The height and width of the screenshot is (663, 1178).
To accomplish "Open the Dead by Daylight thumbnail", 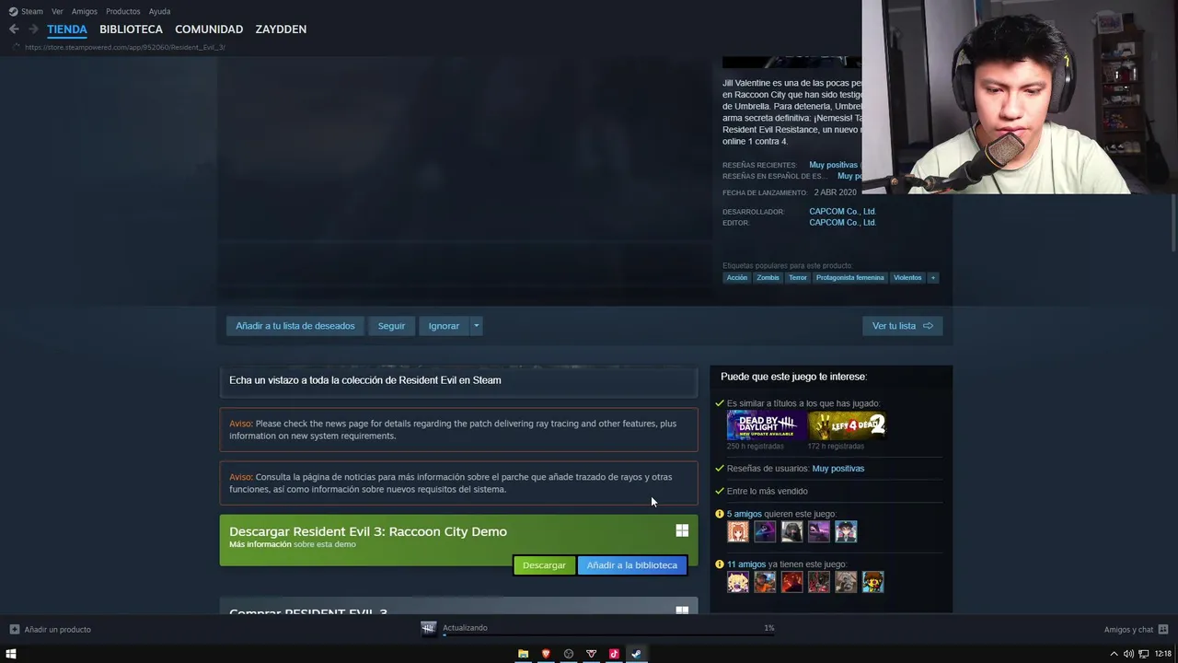I will tap(766, 425).
